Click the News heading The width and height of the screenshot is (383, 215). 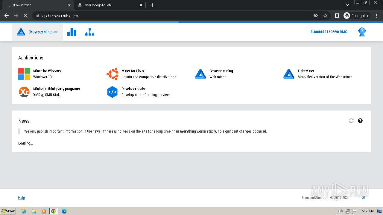pos(24,121)
